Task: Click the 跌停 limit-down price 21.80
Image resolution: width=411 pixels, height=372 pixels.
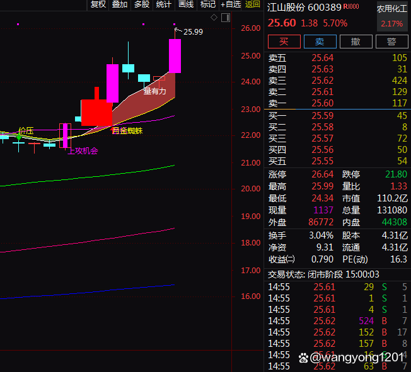Action: tap(396, 174)
